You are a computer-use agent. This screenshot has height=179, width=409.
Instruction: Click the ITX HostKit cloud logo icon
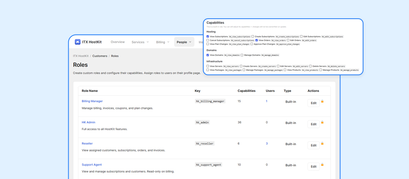77,42
